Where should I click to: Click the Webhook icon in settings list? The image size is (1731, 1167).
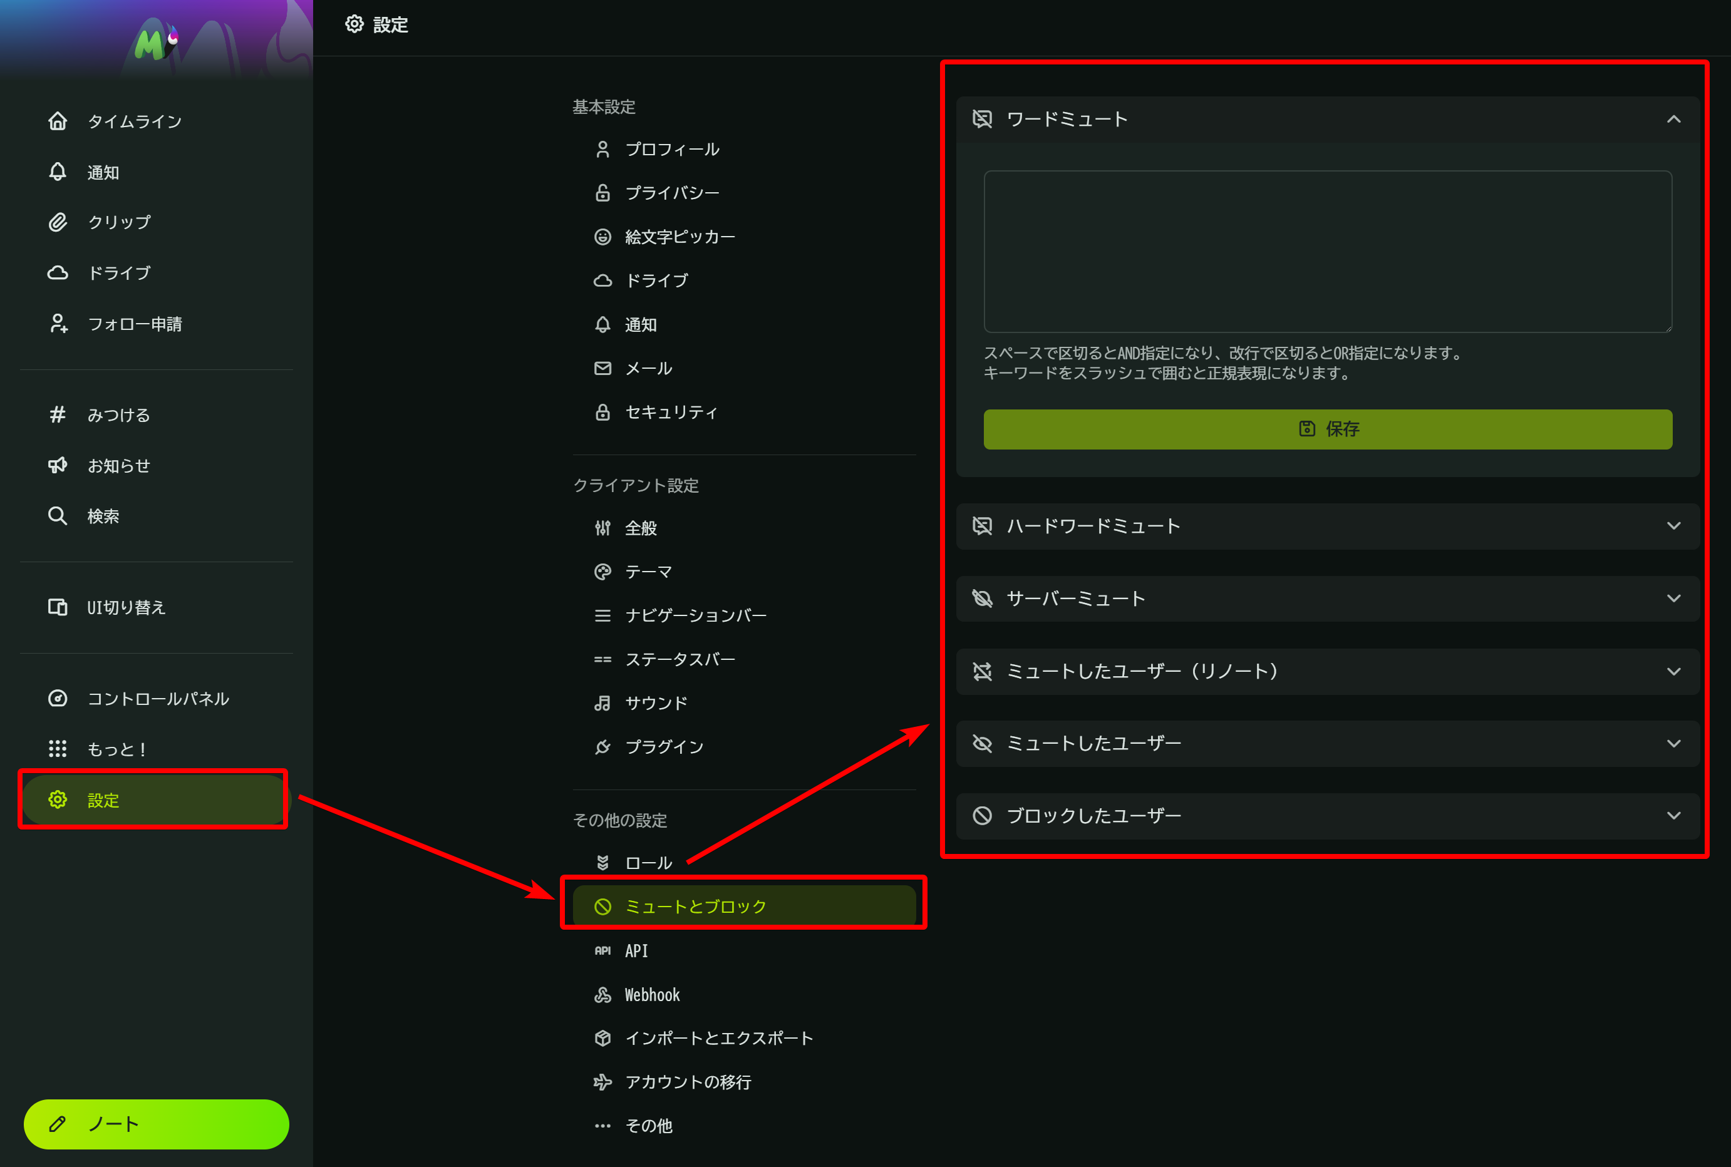pyautogui.click(x=602, y=994)
